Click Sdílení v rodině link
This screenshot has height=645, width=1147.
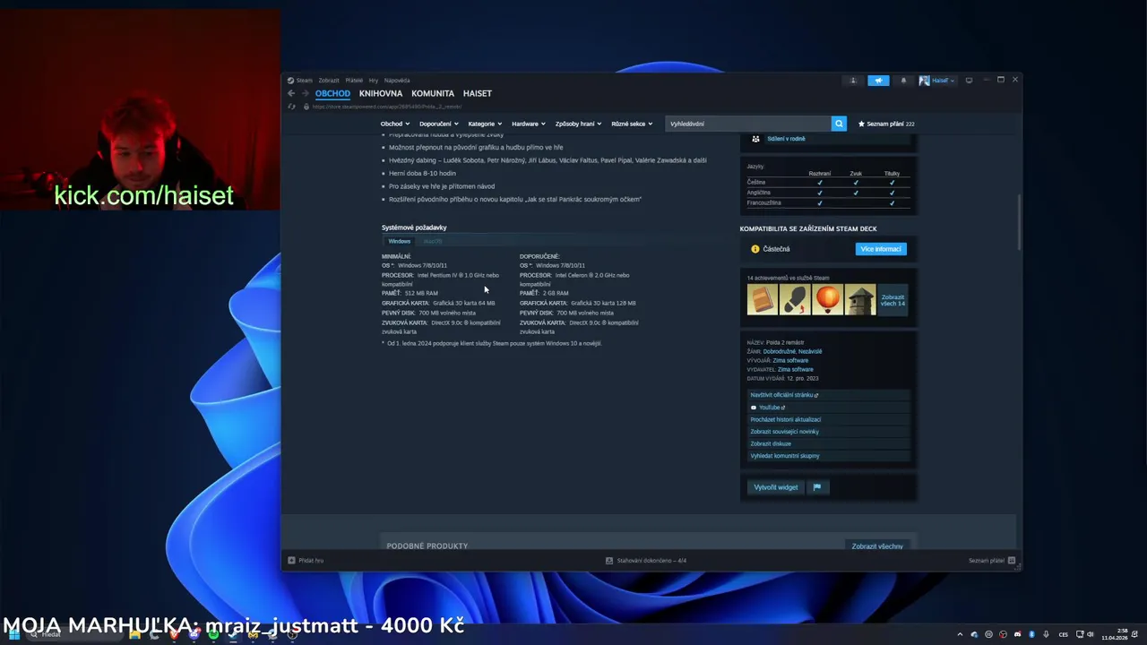pyautogui.click(x=786, y=139)
